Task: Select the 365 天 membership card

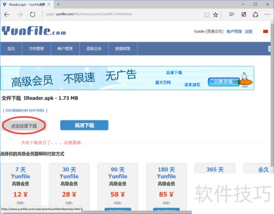Action: click(x=215, y=169)
